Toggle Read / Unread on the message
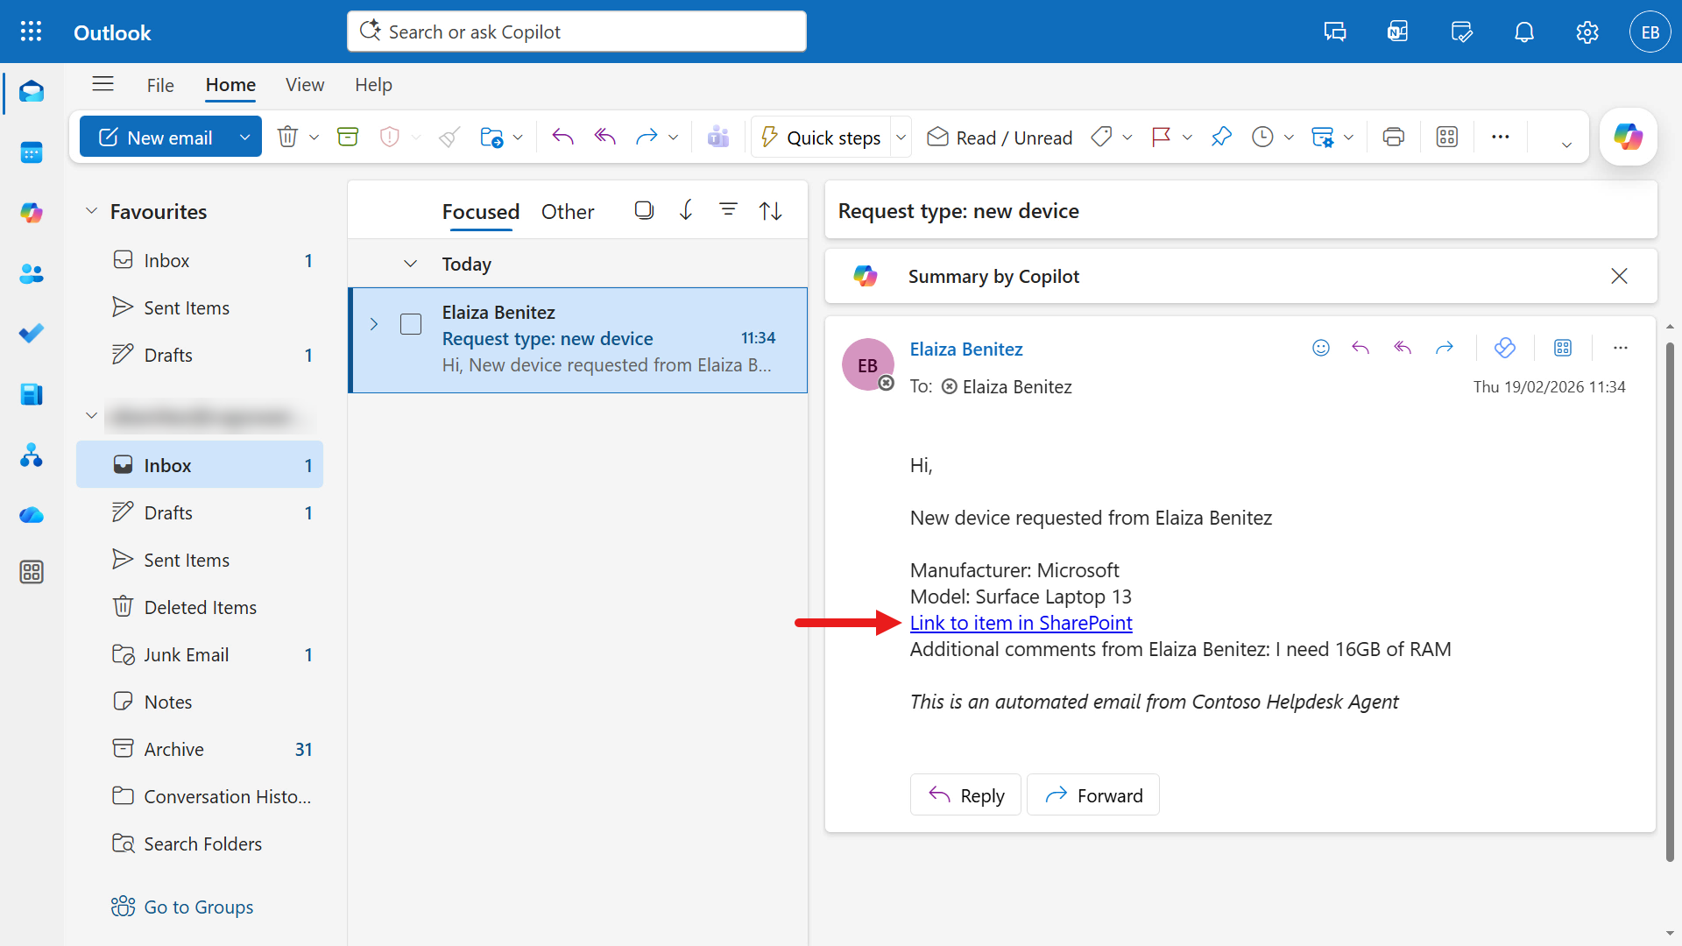Image resolution: width=1682 pixels, height=946 pixels. pyautogui.click(x=999, y=138)
